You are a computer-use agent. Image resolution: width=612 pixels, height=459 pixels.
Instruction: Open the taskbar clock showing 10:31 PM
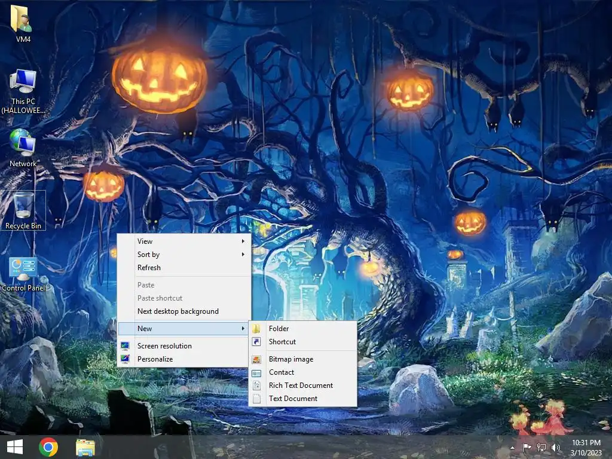(586, 448)
